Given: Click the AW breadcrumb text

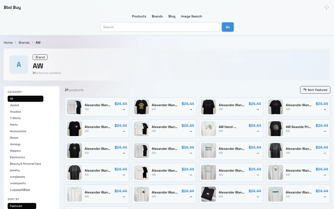Looking at the screenshot, I should pyautogui.click(x=38, y=43).
